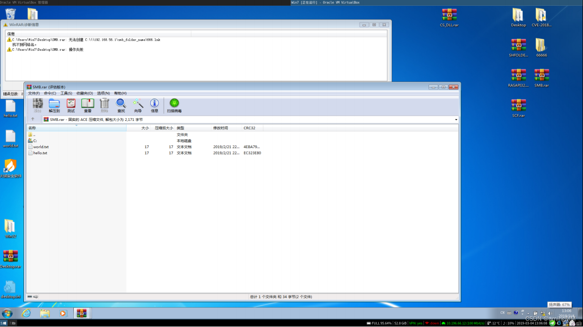Open the Windows Start button
The image size is (583, 327).
tap(7, 314)
